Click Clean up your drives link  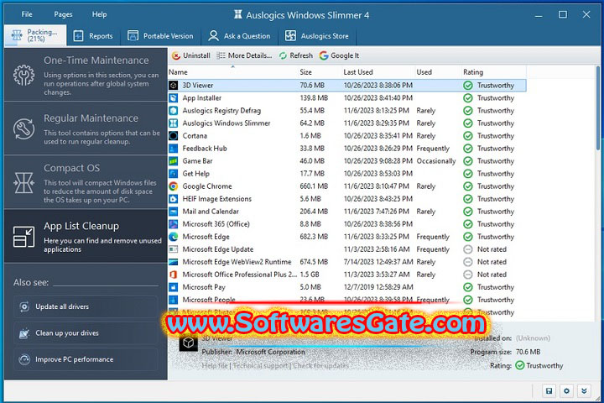pos(86,332)
